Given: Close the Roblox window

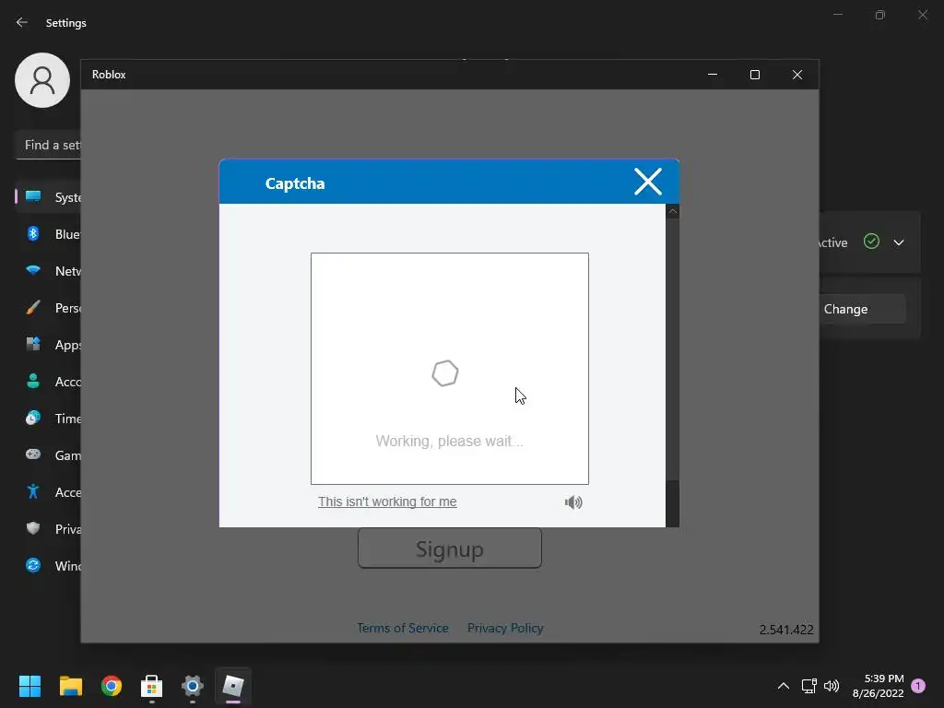Looking at the screenshot, I should point(797,75).
